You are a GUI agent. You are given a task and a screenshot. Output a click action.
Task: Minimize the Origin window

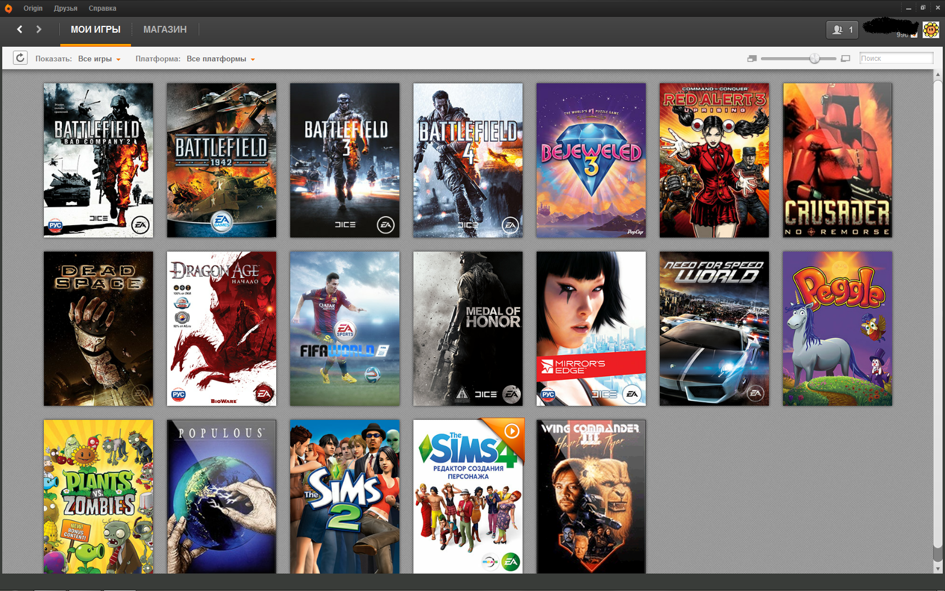[x=909, y=8]
